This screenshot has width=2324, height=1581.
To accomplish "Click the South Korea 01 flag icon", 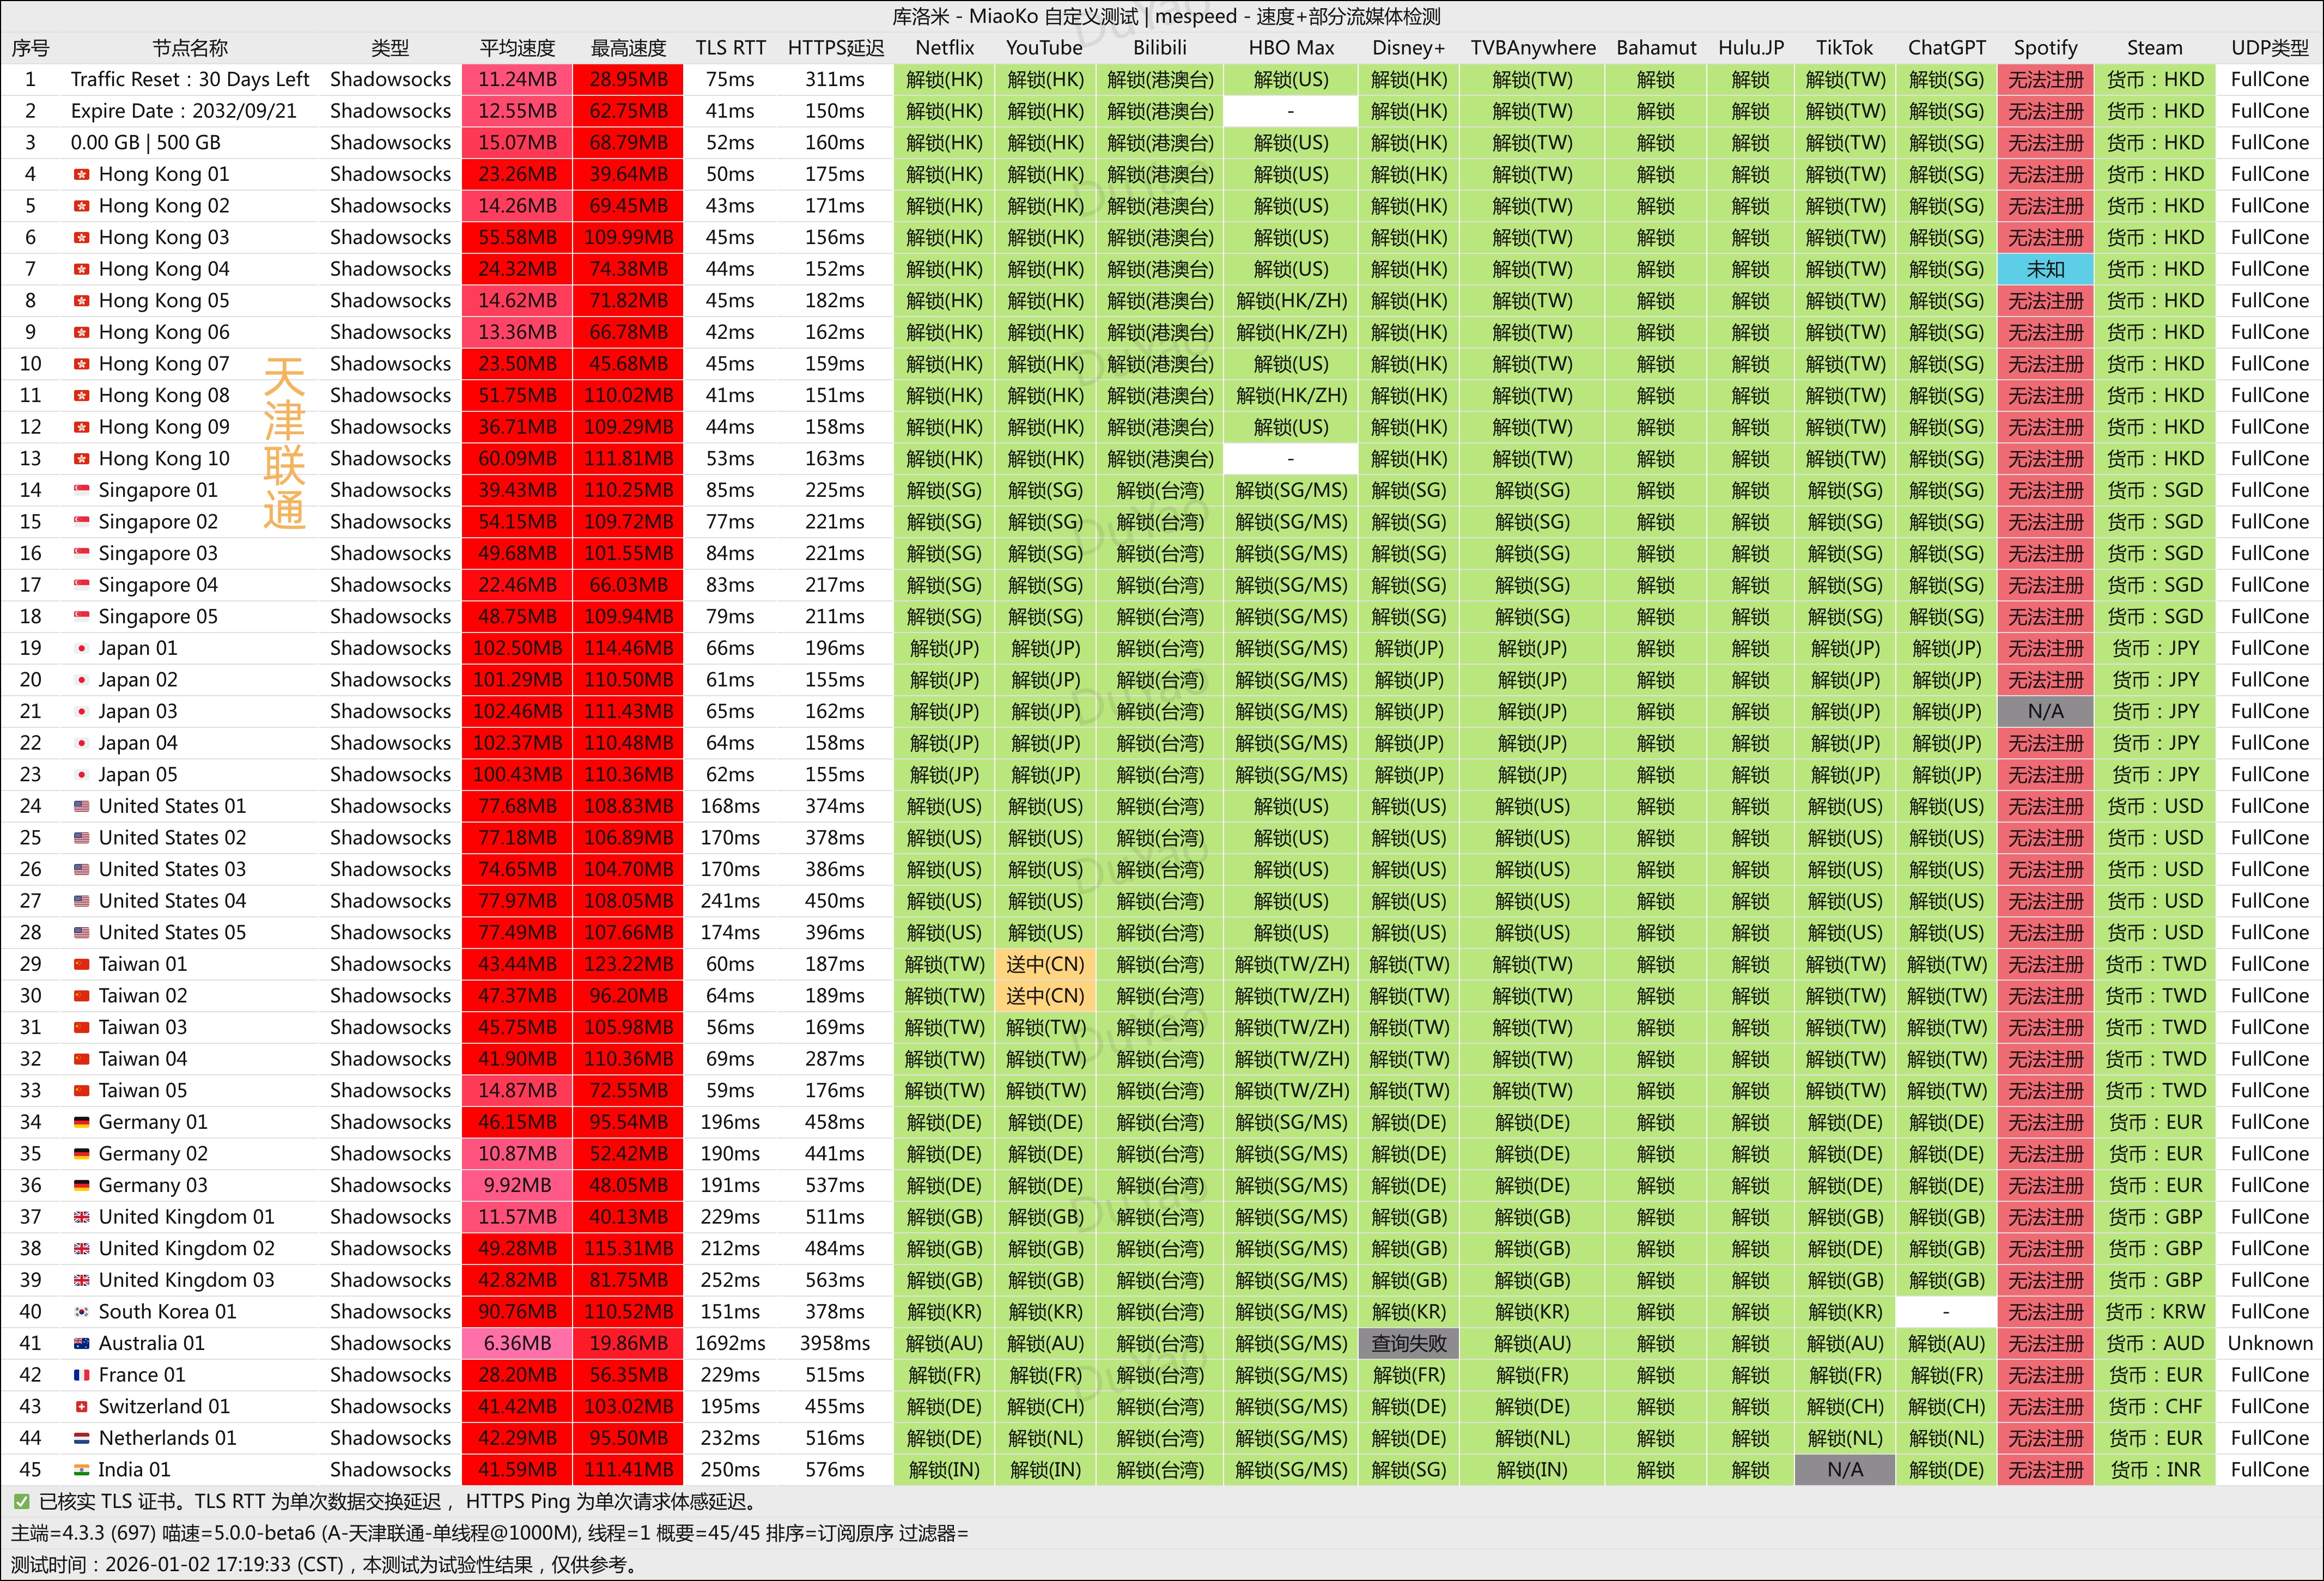I will click(82, 1312).
